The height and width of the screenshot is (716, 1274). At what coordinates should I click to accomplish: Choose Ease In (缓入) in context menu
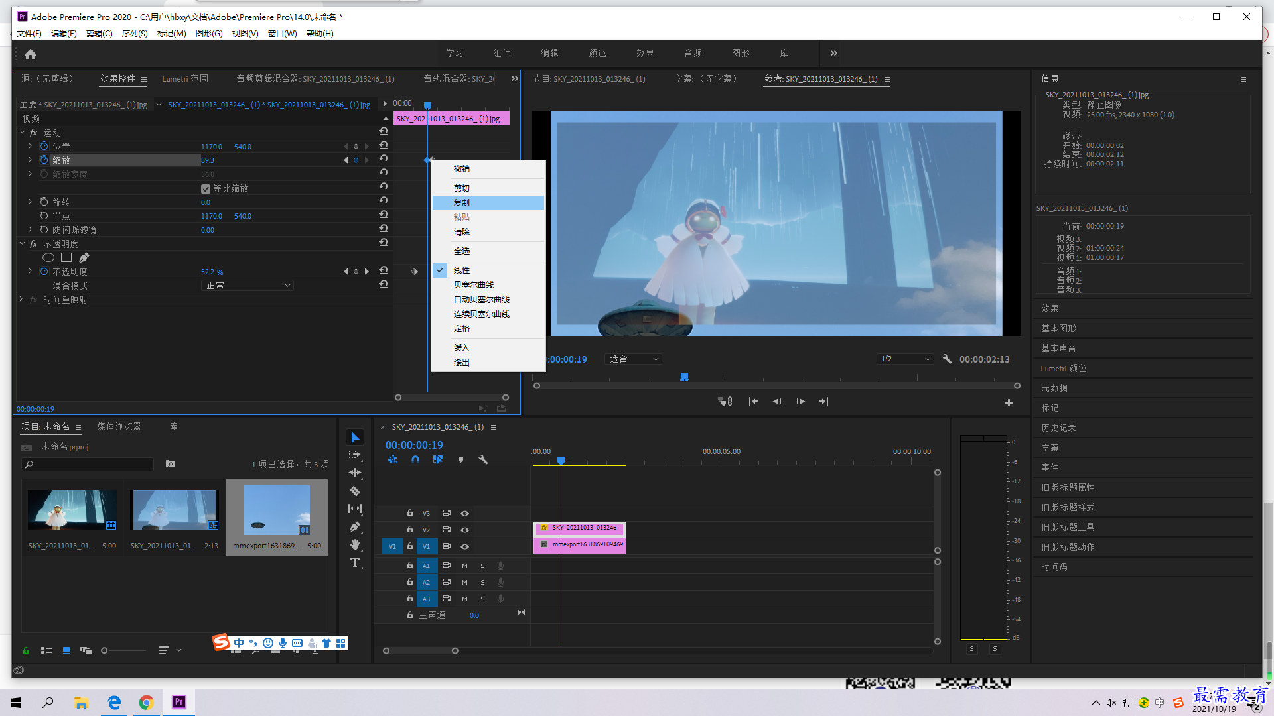pos(488,348)
